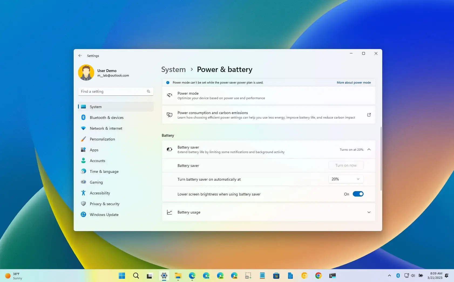Image resolution: width=454 pixels, height=282 pixels.
Task: Disable lower screen brightness during battery saver
Action: click(358, 194)
